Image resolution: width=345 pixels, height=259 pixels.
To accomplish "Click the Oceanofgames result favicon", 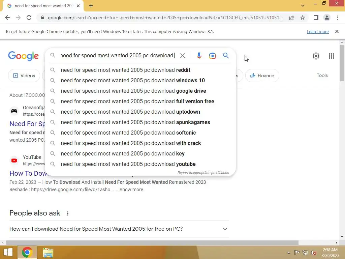I will click(x=14, y=111).
